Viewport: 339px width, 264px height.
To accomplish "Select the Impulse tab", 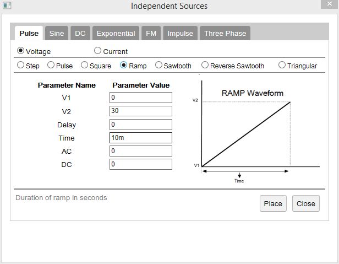I will point(181,34).
